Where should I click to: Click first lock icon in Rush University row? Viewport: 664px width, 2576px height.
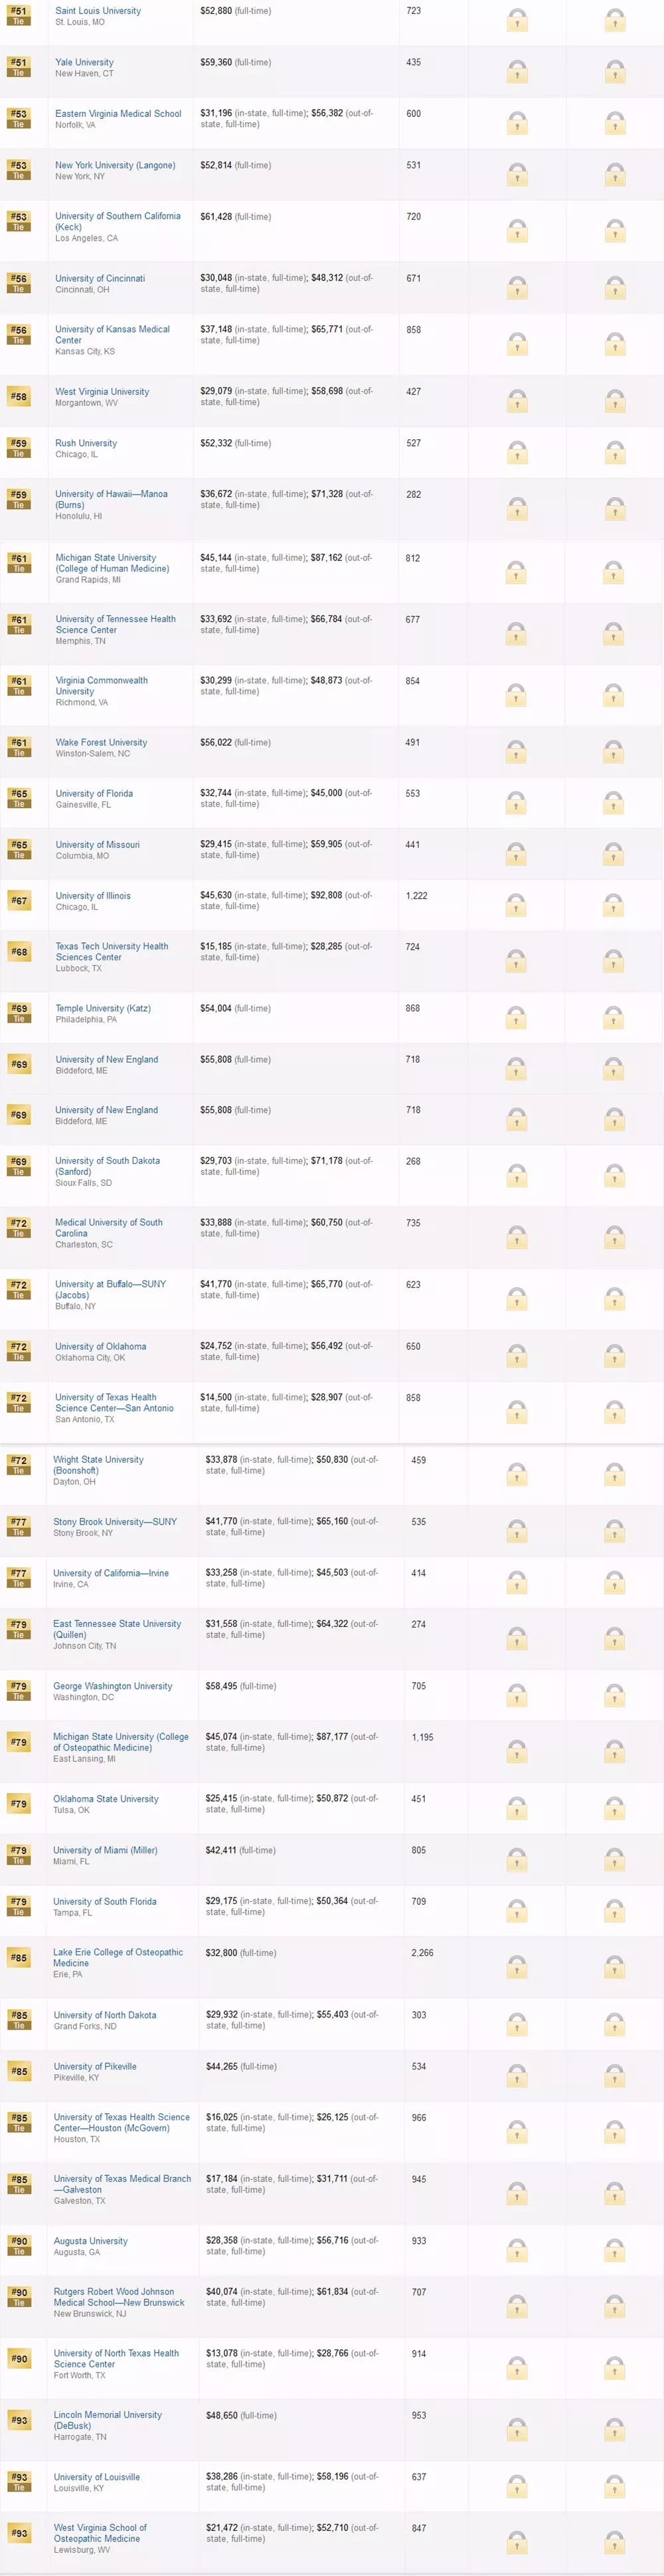coord(517,452)
